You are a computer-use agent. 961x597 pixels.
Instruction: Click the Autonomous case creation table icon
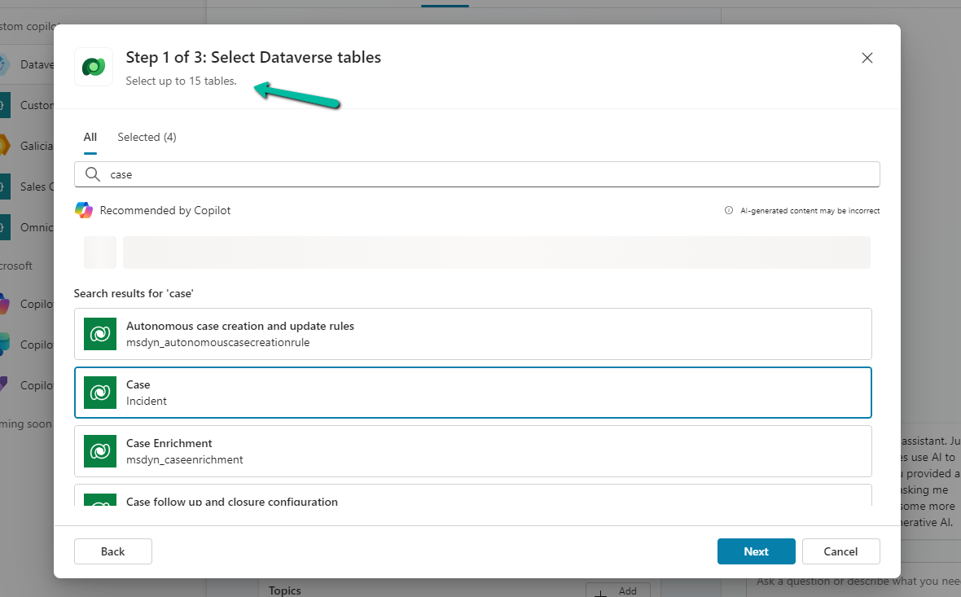[100, 334]
